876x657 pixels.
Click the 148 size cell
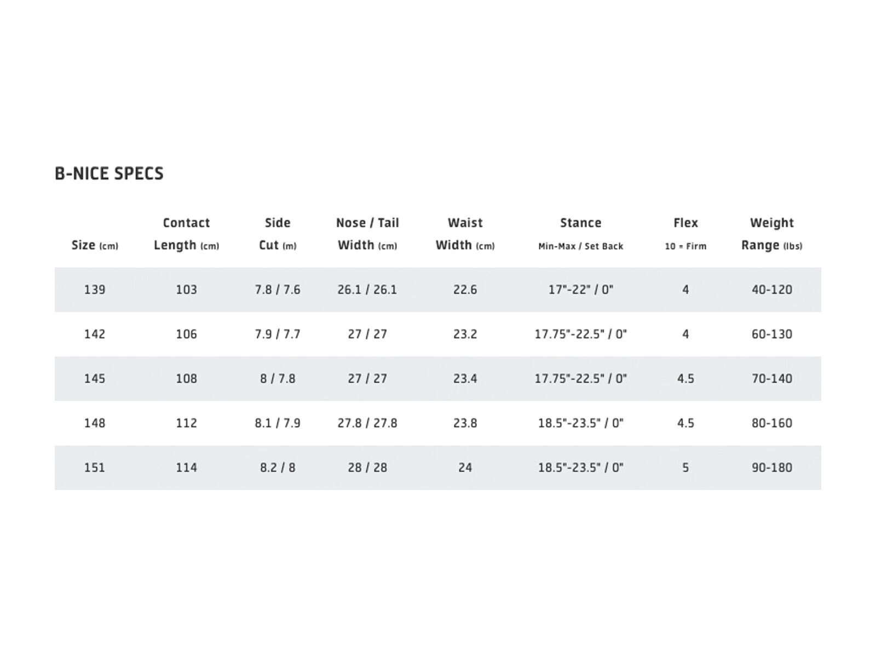[95, 423]
